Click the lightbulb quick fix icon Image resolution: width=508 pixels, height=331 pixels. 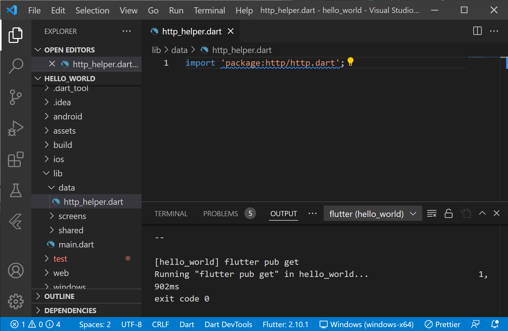[x=350, y=62]
